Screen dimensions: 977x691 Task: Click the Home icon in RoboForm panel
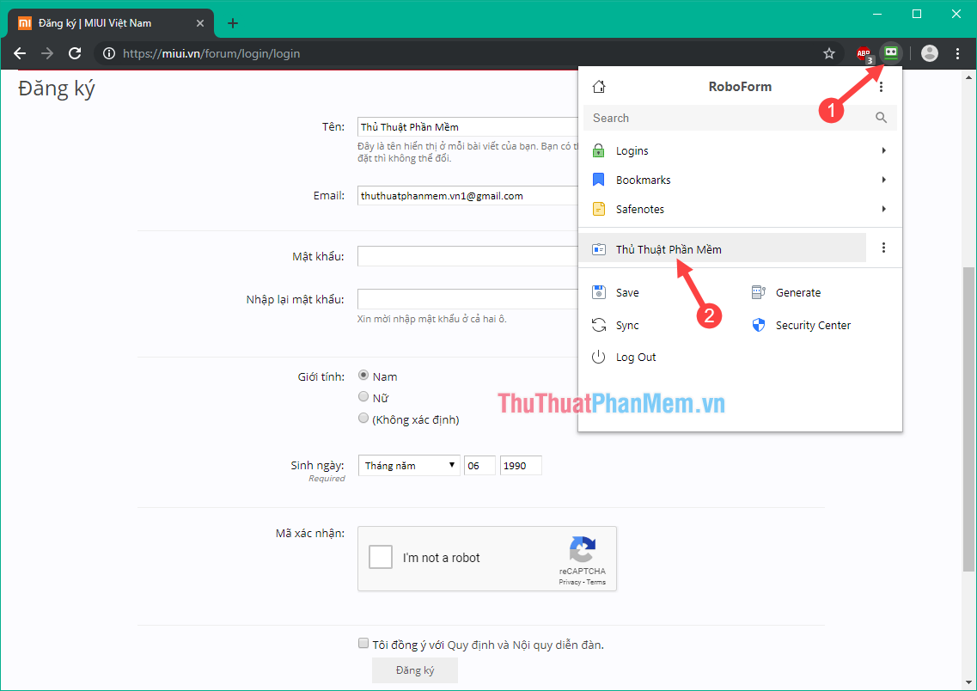coord(599,86)
